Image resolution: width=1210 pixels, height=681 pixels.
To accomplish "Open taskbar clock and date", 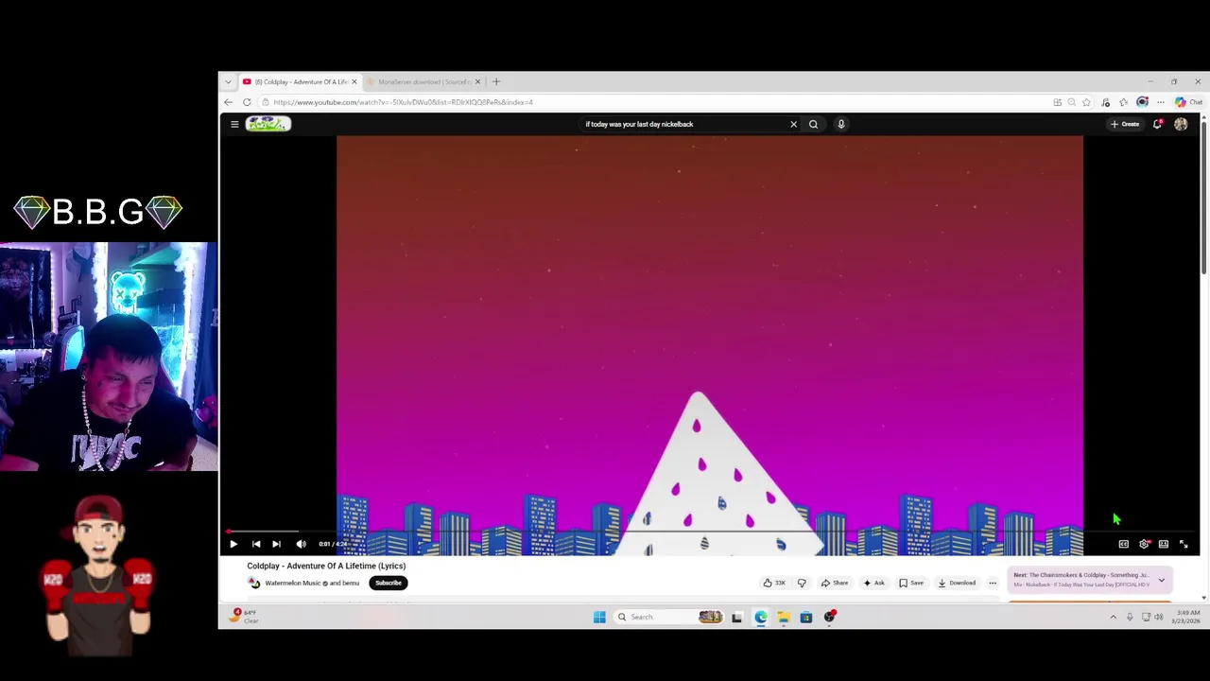I will pyautogui.click(x=1185, y=617).
